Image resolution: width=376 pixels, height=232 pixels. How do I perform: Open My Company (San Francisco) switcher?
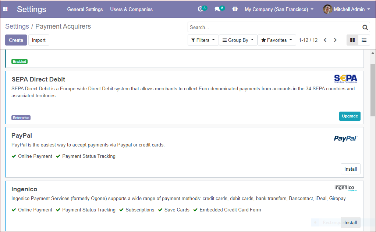279,9
